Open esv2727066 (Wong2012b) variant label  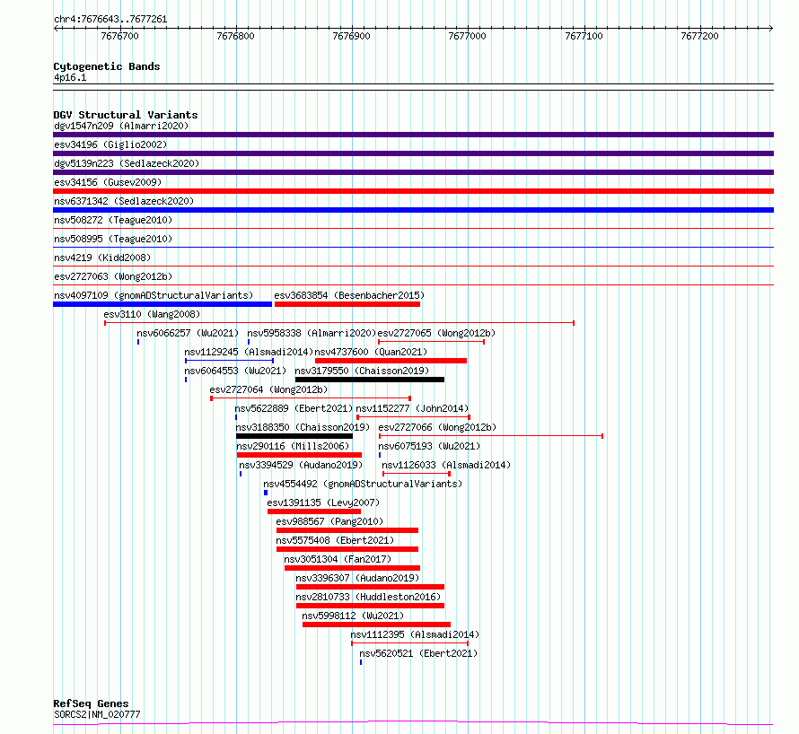pos(437,427)
